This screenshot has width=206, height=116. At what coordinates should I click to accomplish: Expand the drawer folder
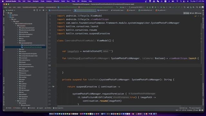click(x=18, y=62)
